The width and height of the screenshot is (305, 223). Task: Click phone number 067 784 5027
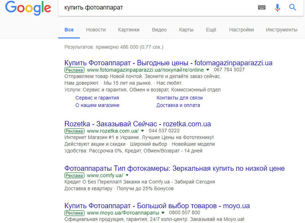tap(229, 70)
